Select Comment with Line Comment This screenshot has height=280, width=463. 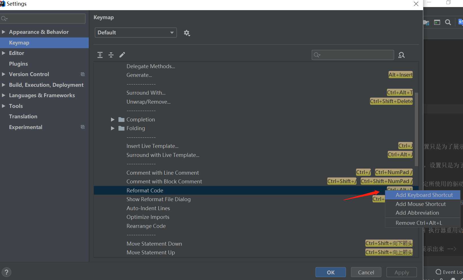pyautogui.click(x=163, y=173)
